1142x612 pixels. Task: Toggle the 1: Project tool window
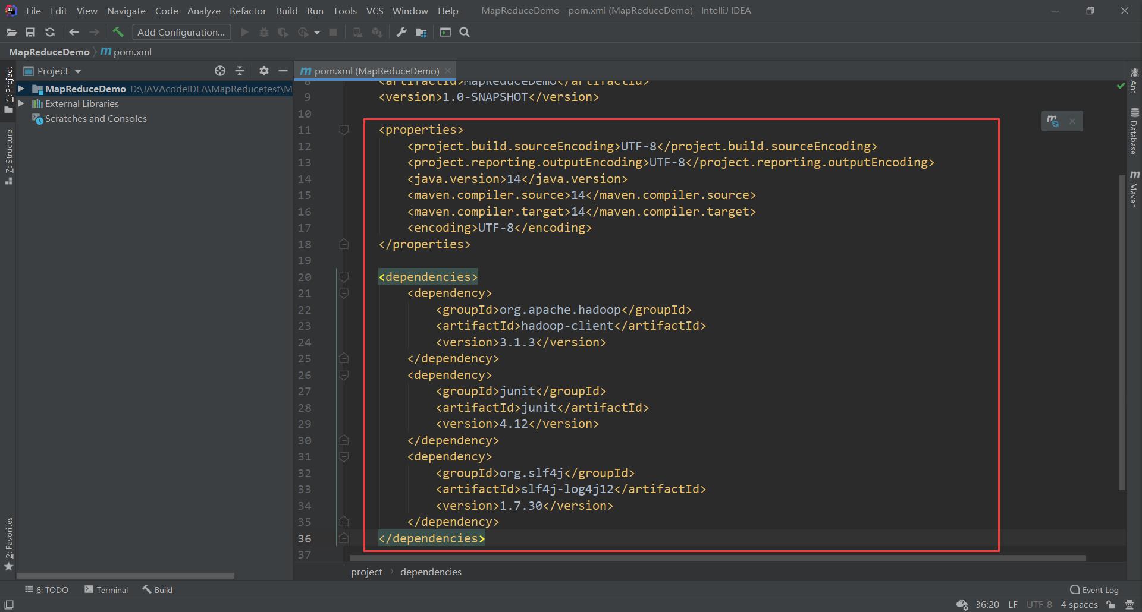click(8, 90)
